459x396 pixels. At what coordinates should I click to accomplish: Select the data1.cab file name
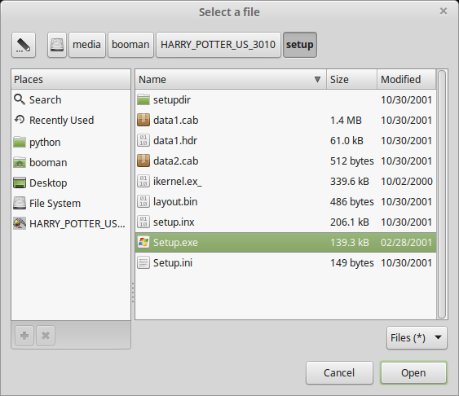(175, 121)
